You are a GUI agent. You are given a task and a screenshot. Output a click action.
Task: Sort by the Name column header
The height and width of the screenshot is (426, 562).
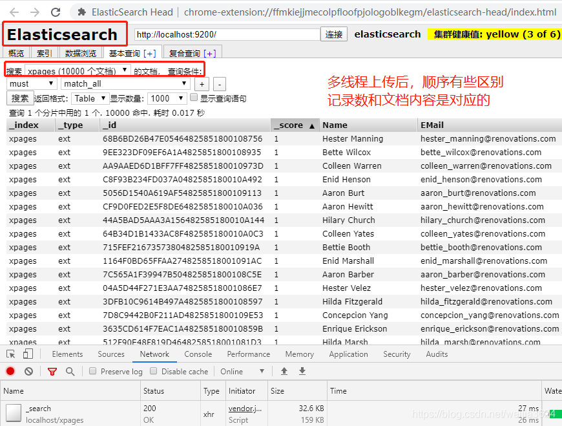(x=368, y=125)
